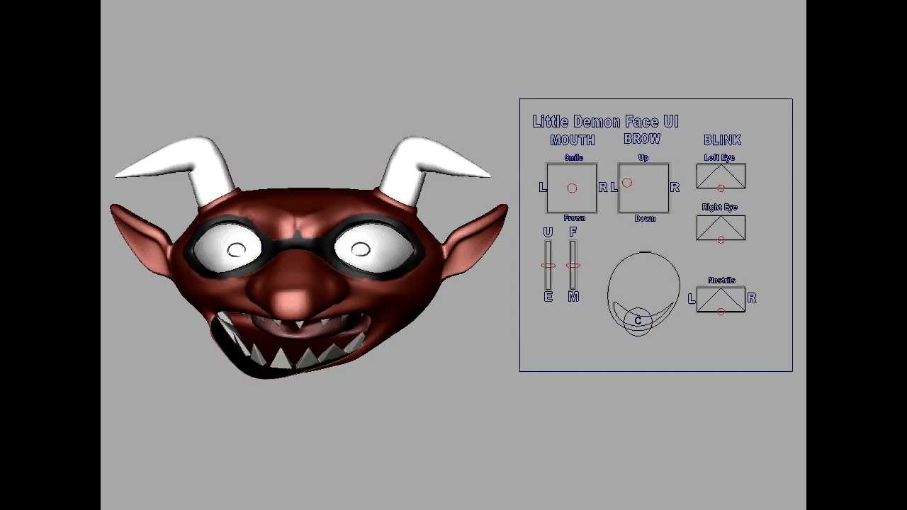The image size is (907, 510).
Task: Click the 'Down' label below brow box
Action: [x=645, y=218]
